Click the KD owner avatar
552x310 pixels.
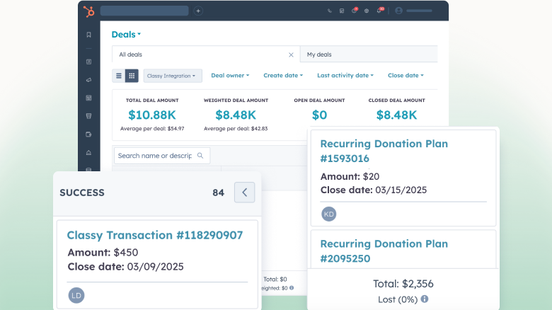click(329, 214)
